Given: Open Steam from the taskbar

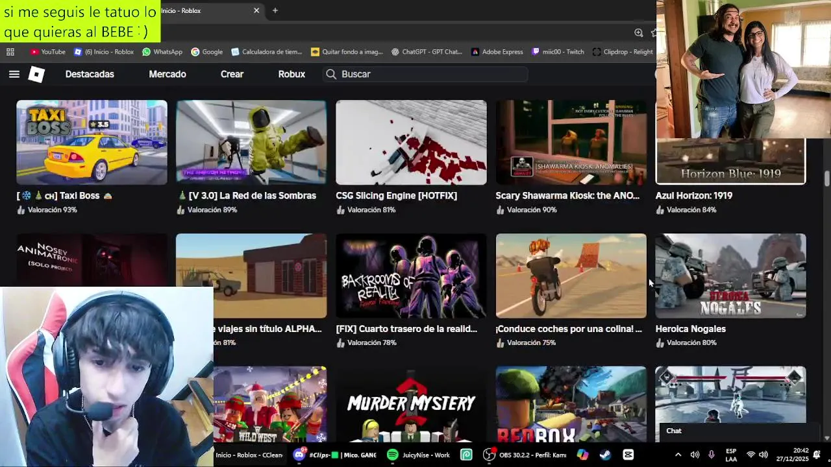Looking at the screenshot, I should point(605,455).
